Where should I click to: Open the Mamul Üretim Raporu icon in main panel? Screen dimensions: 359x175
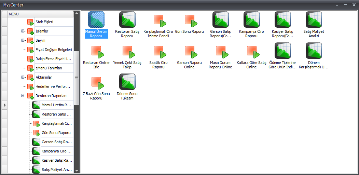pos(96,20)
